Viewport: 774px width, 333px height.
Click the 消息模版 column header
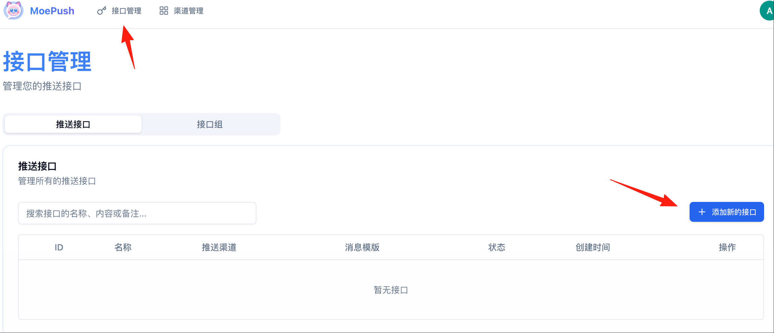click(x=362, y=247)
